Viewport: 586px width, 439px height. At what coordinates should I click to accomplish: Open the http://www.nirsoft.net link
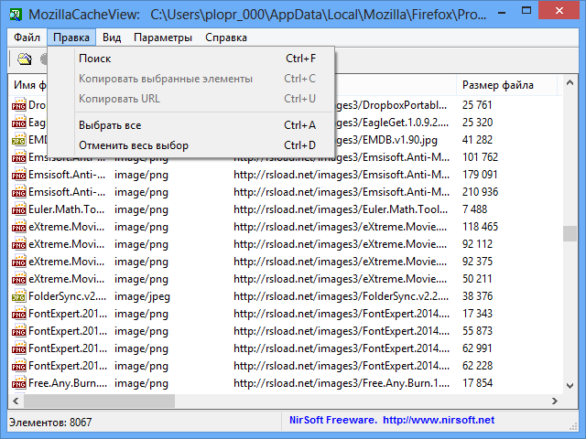pos(439,420)
